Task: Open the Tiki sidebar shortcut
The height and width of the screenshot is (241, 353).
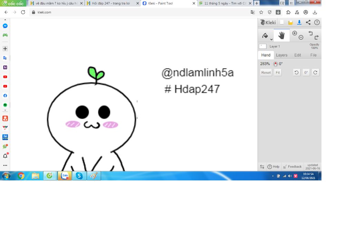Action: point(5,137)
